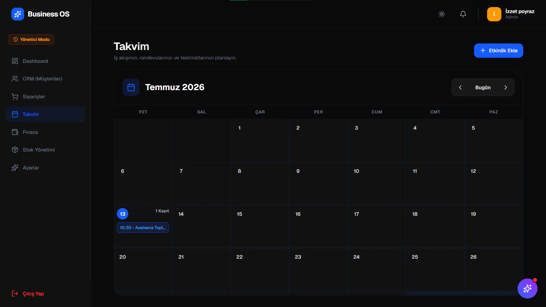Screen dimensions: 546x307
Task: Click the CRM customers people icon
Action: point(15,79)
